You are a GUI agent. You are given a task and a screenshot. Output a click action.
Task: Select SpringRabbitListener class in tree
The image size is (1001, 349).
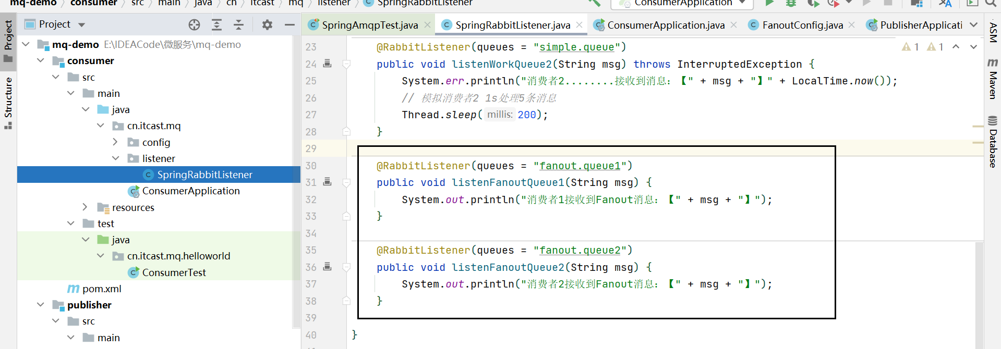click(159, 174)
